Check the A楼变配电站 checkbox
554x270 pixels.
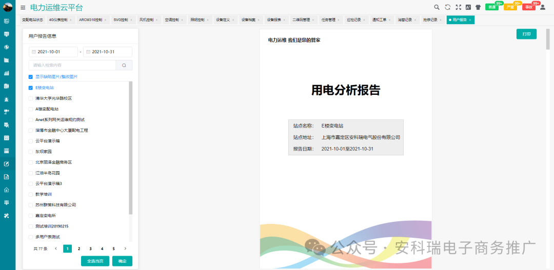[31, 109]
